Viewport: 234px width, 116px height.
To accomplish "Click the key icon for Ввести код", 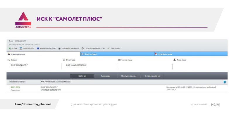I will pyautogui.click(x=109, y=49).
